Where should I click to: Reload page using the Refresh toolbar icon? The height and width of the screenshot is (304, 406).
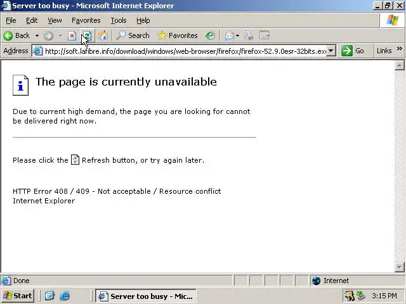(88, 35)
